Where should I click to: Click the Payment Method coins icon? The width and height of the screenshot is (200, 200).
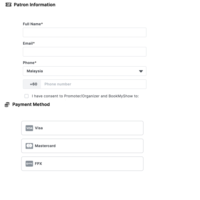[x=7, y=105]
